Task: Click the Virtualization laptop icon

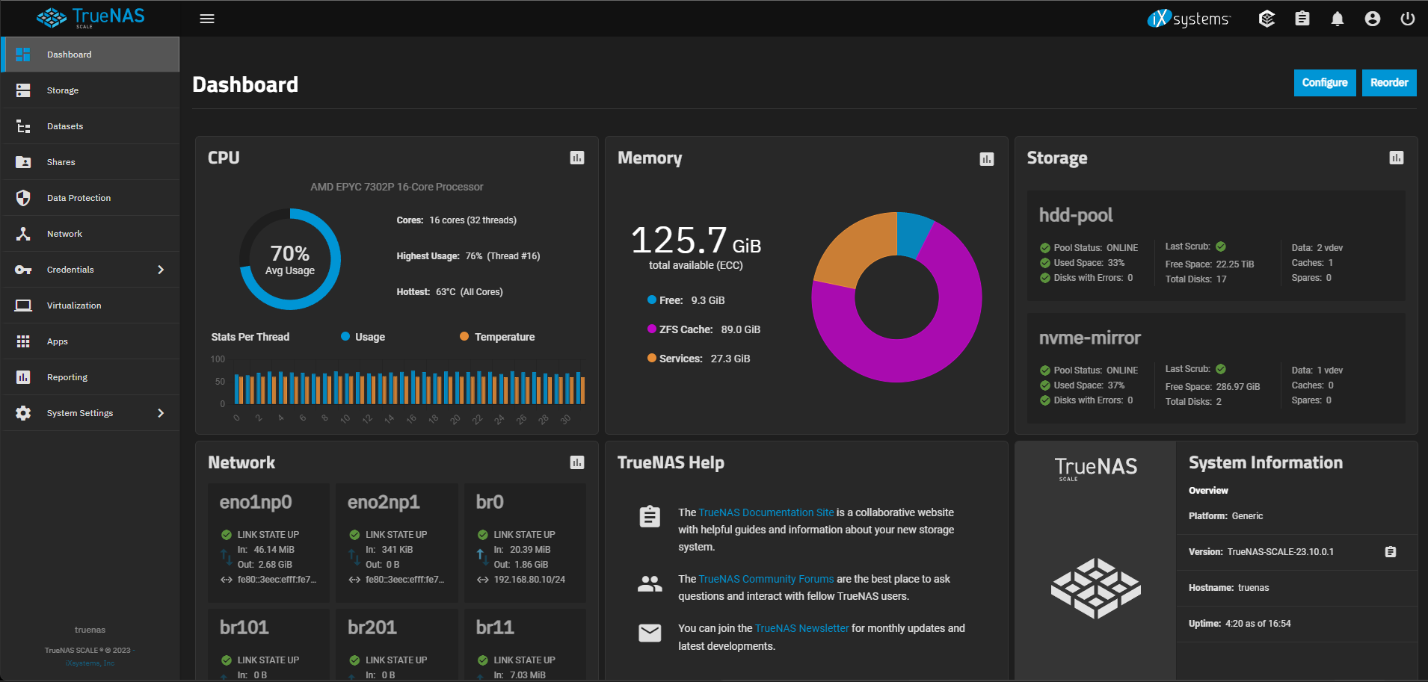Action: click(23, 306)
